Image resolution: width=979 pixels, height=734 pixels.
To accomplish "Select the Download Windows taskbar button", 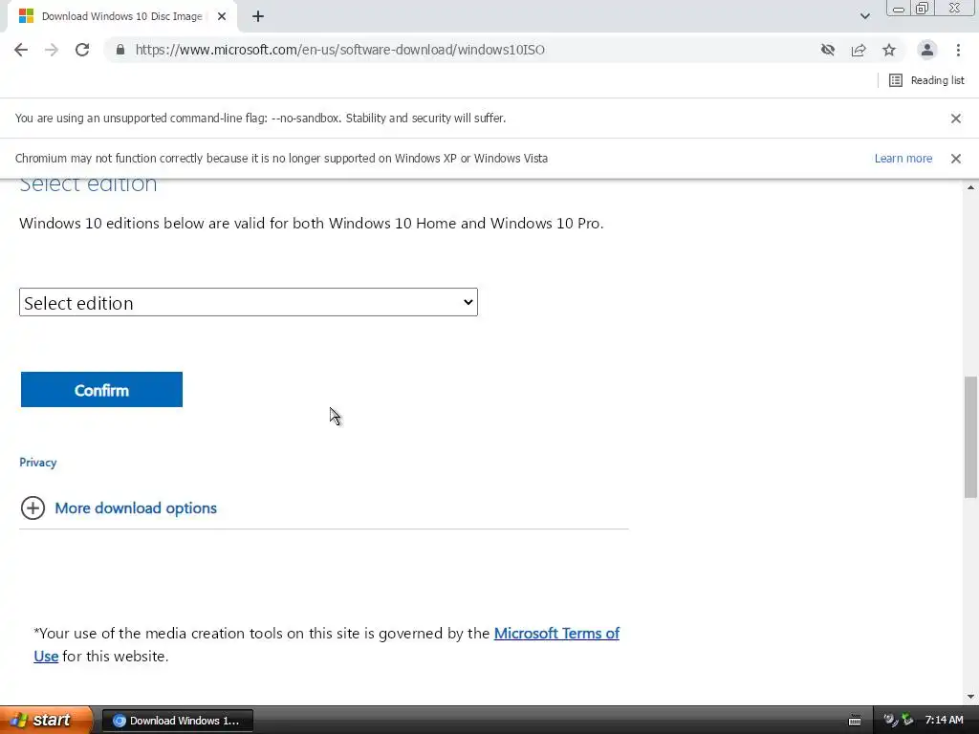I will (x=177, y=721).
